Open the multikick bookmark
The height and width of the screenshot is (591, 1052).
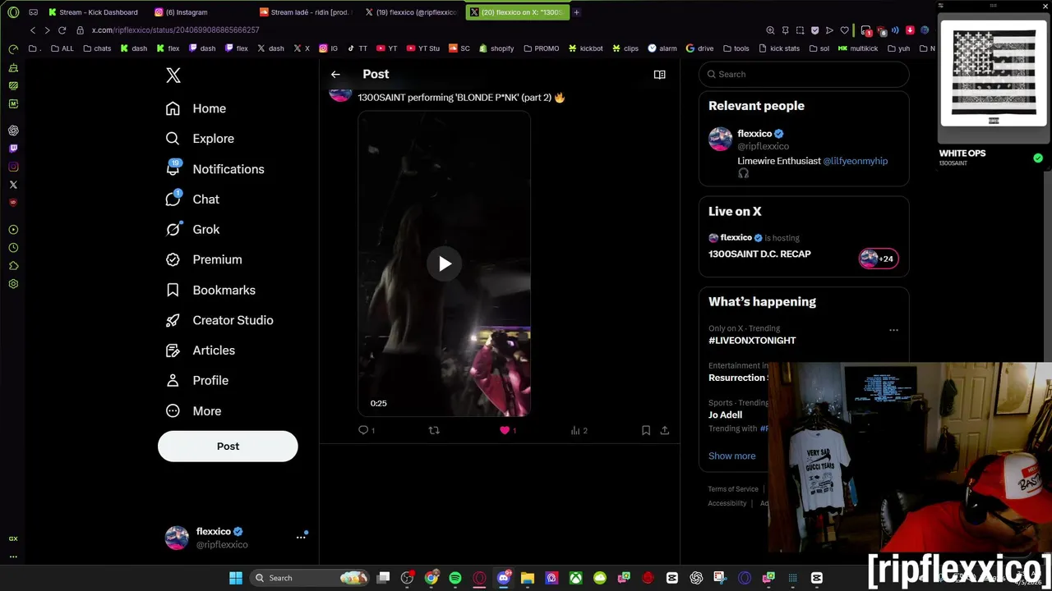pos(858,48)
